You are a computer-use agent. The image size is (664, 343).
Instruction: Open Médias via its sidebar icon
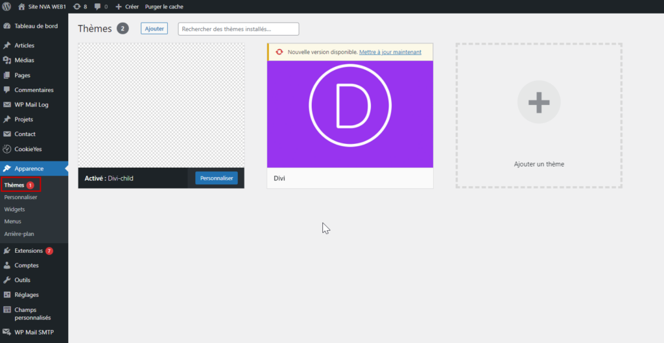pyautogui.click(x=6, y=60)
